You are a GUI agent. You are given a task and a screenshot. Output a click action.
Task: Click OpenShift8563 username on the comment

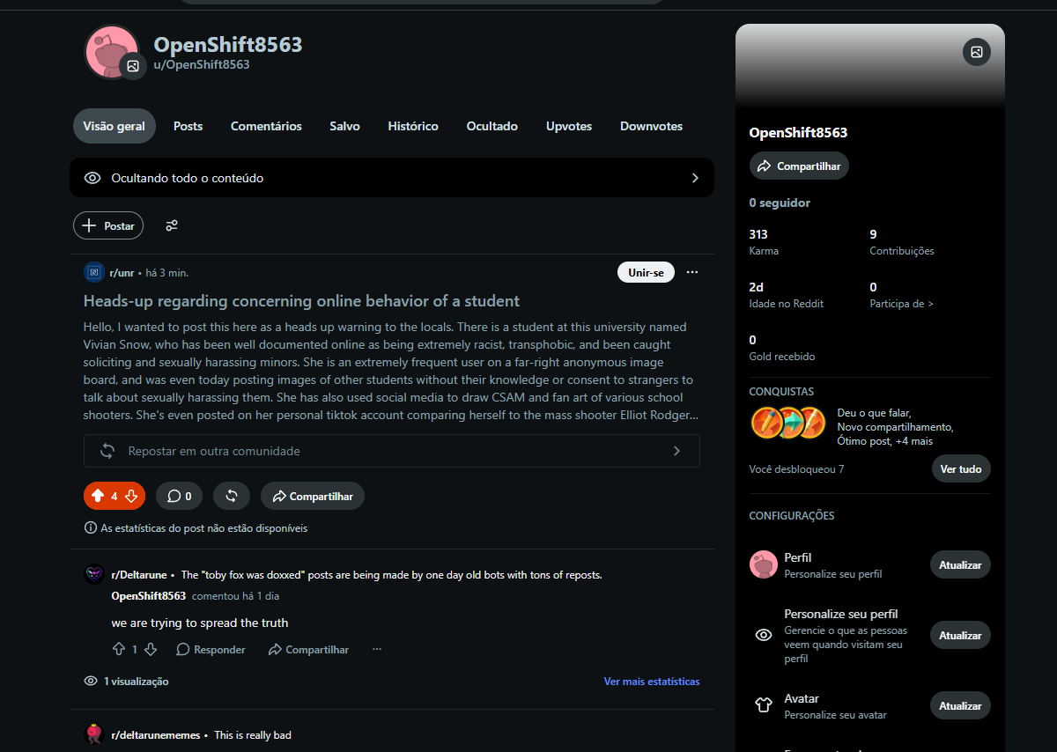click(148, 595)
